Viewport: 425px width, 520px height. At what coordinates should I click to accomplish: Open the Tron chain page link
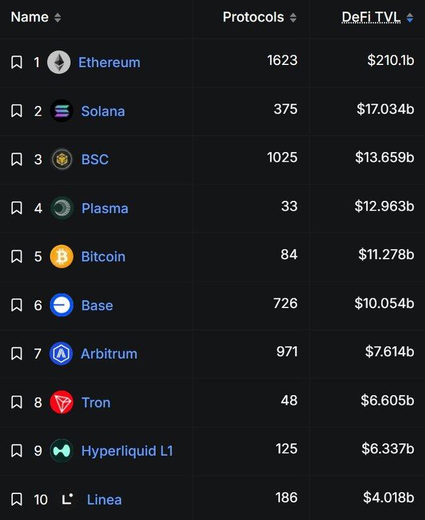96,402
